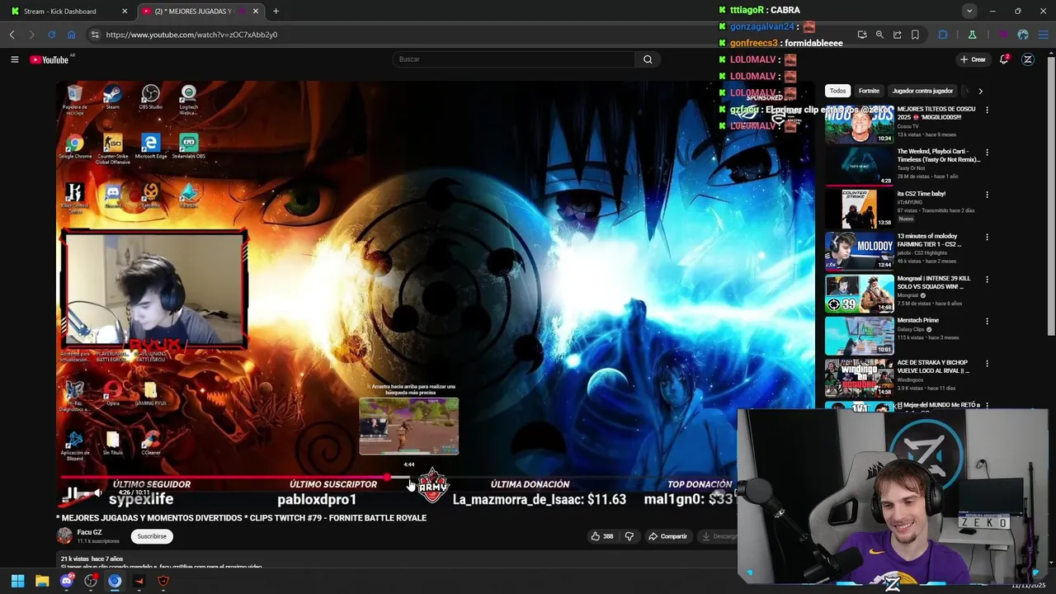Image resolution: width=1056 pixels, height=594 pixels.
Task: Open the browser extensions icon
Action: (x=943, y=35)
